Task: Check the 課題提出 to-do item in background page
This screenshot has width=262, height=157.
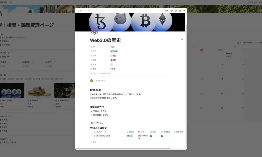Action: coord(0,41)
